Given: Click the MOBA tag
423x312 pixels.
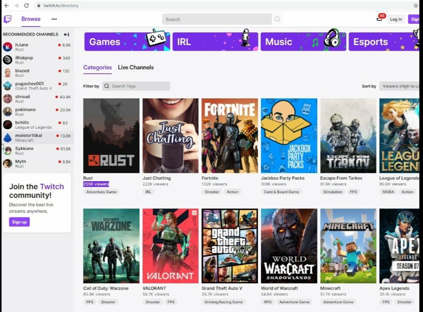Looking at the screenshot, I should 388,192.
